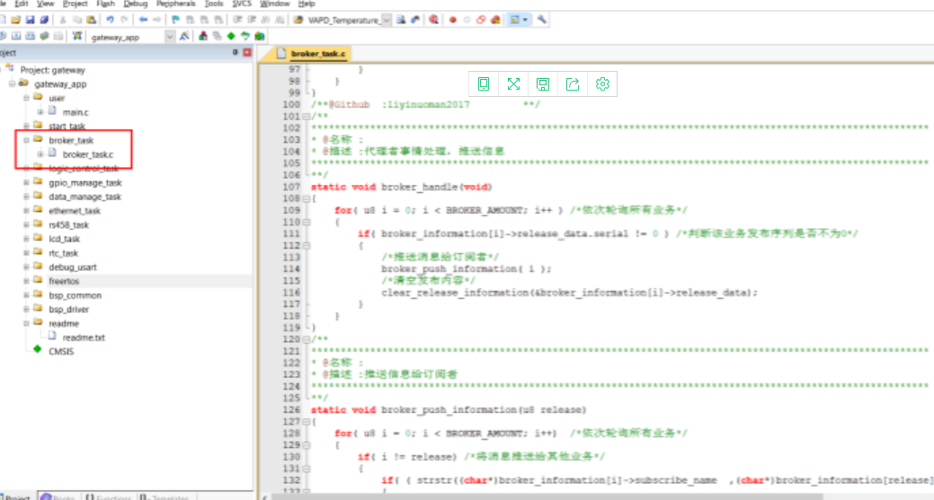Insert a bookmark with the flag icon

point(175,20)
